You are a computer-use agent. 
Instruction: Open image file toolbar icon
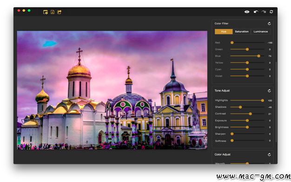(45, 12)
